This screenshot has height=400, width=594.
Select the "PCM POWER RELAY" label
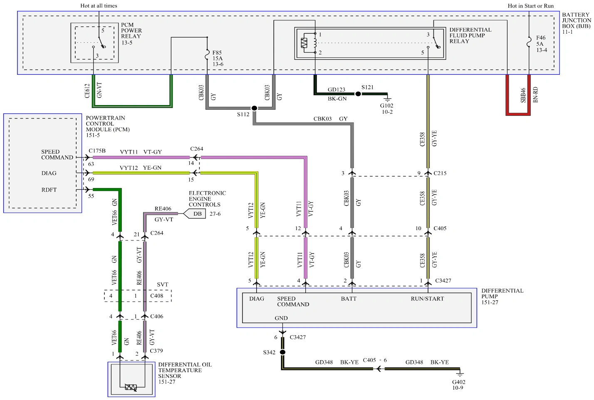(131, 31)
